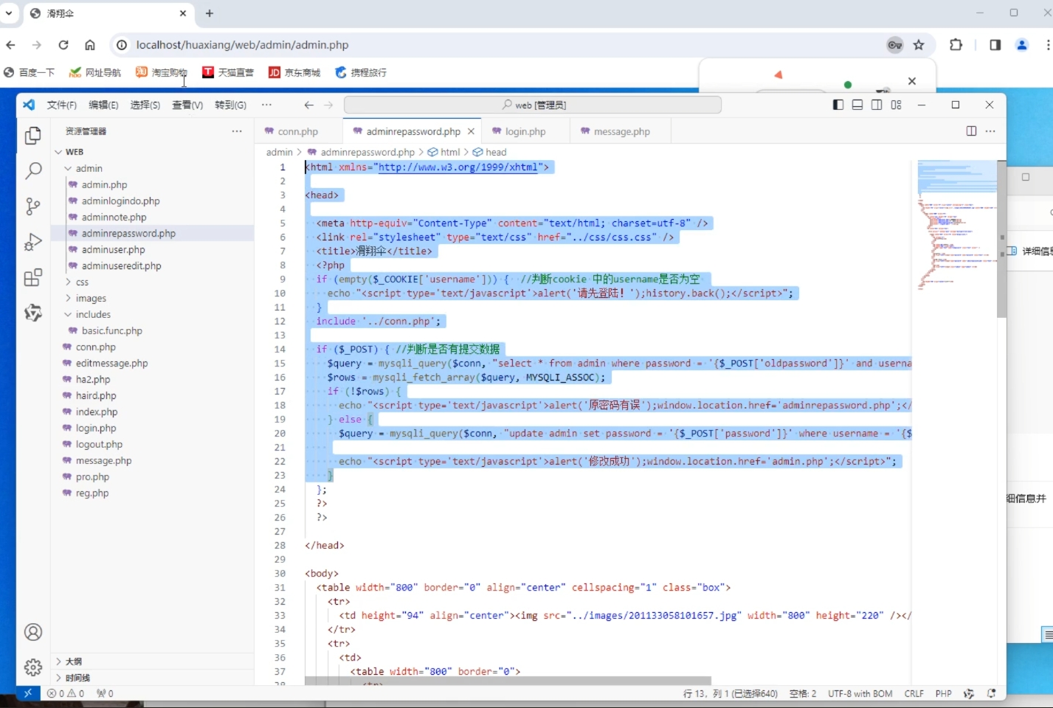Open editor more actions ellipsis
Image resolution: width=1053 pixels, height=708 pixels.
(x=990, y=131)
